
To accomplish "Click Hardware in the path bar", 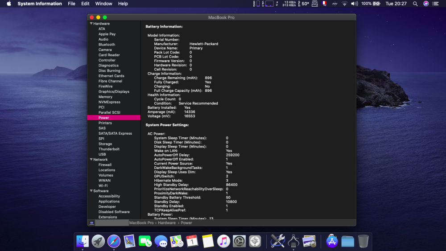I will point(167,223).
